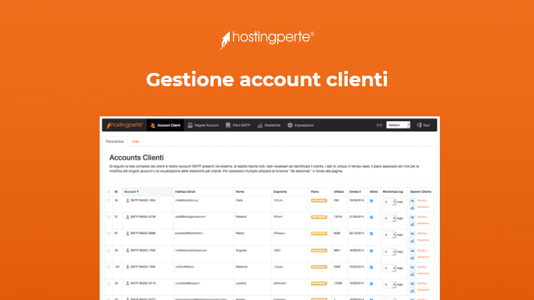Click the user icon beside SMTP-BASIC-6868

coord(126,233)
